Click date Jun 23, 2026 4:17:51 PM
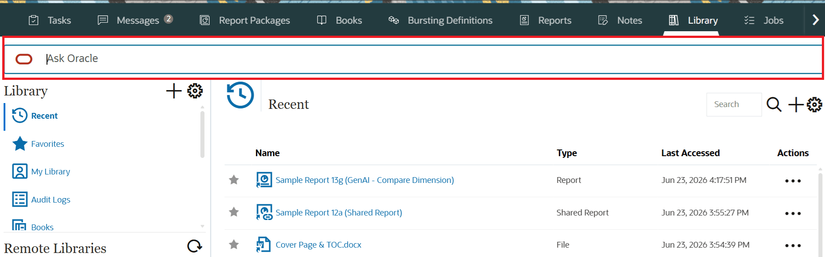 [704, 180]
